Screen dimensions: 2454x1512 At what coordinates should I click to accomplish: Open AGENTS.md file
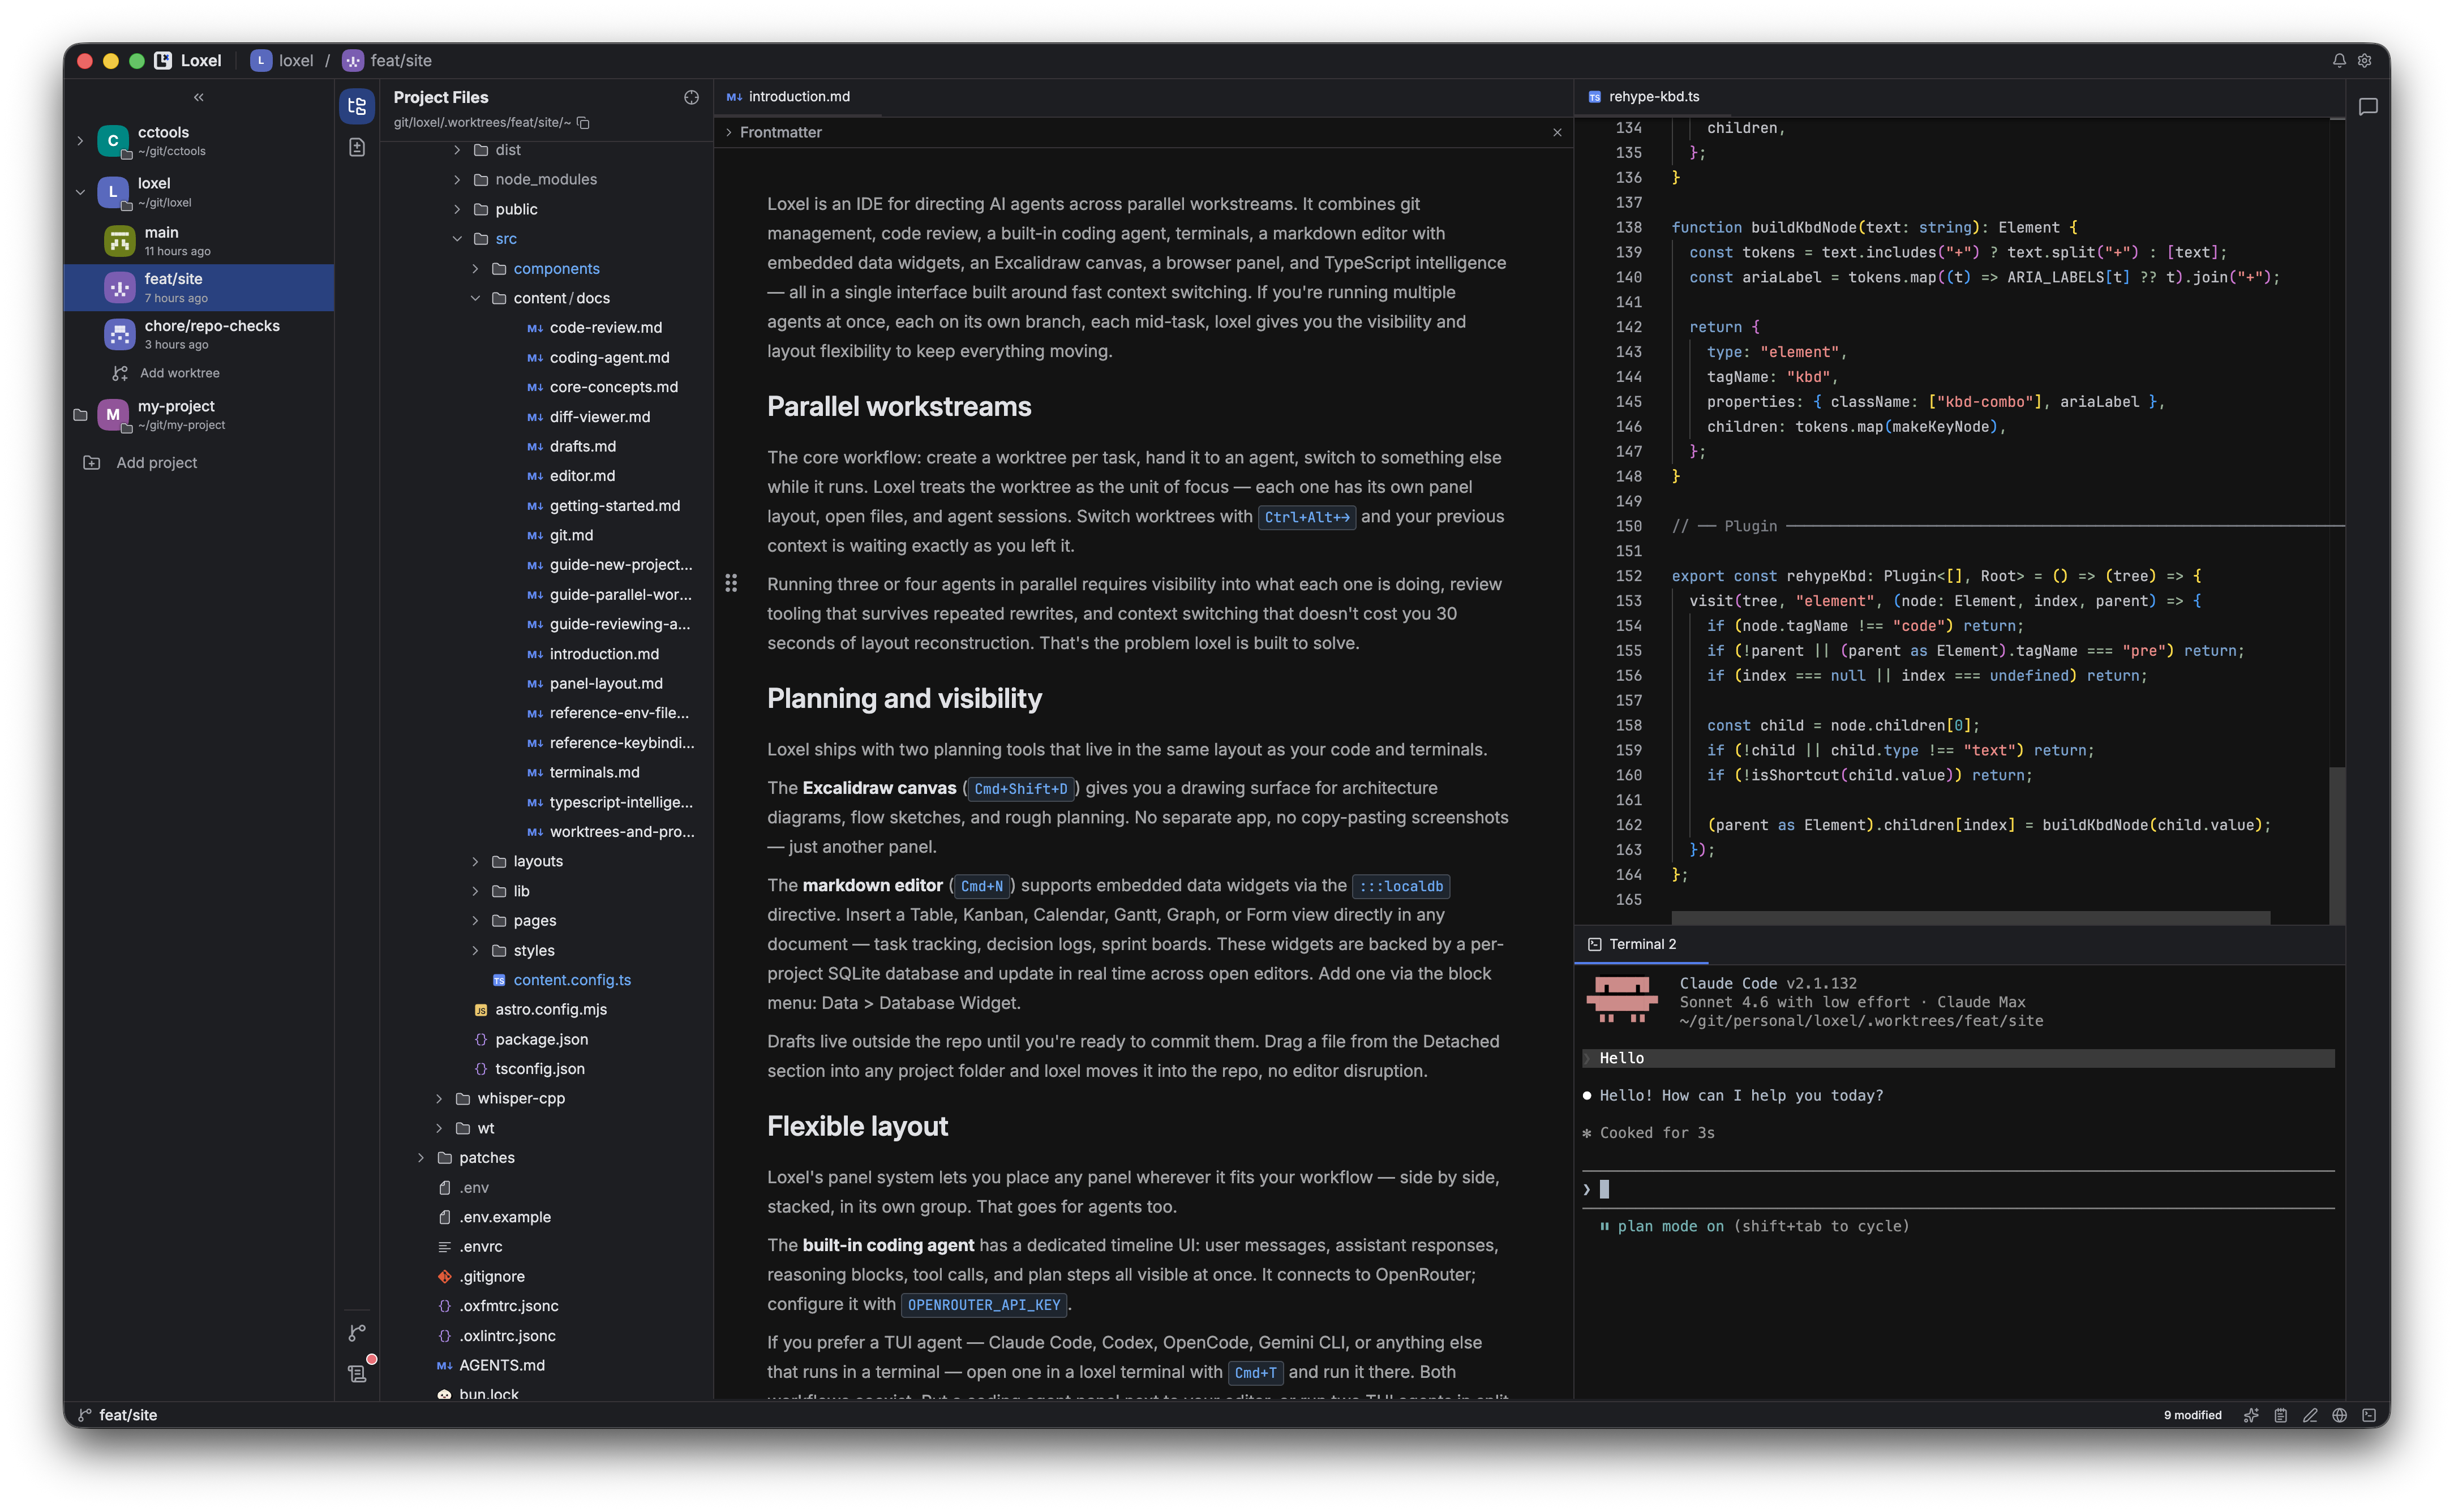[x=502, y=1366]
